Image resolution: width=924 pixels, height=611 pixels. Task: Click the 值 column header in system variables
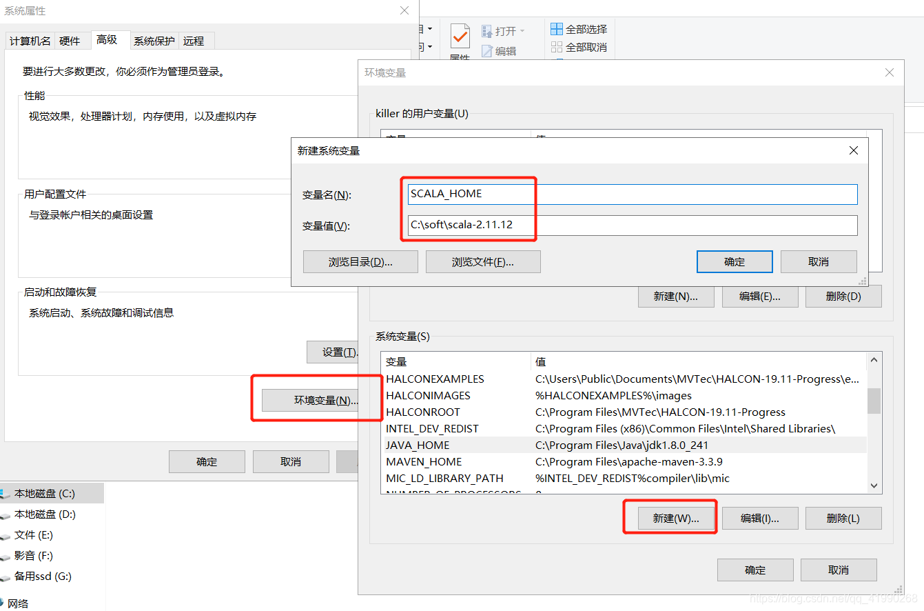click(699, 362)
